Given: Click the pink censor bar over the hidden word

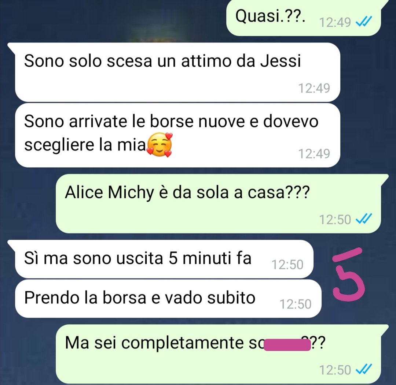Looking at the screenshot, I should coord(287,345).
